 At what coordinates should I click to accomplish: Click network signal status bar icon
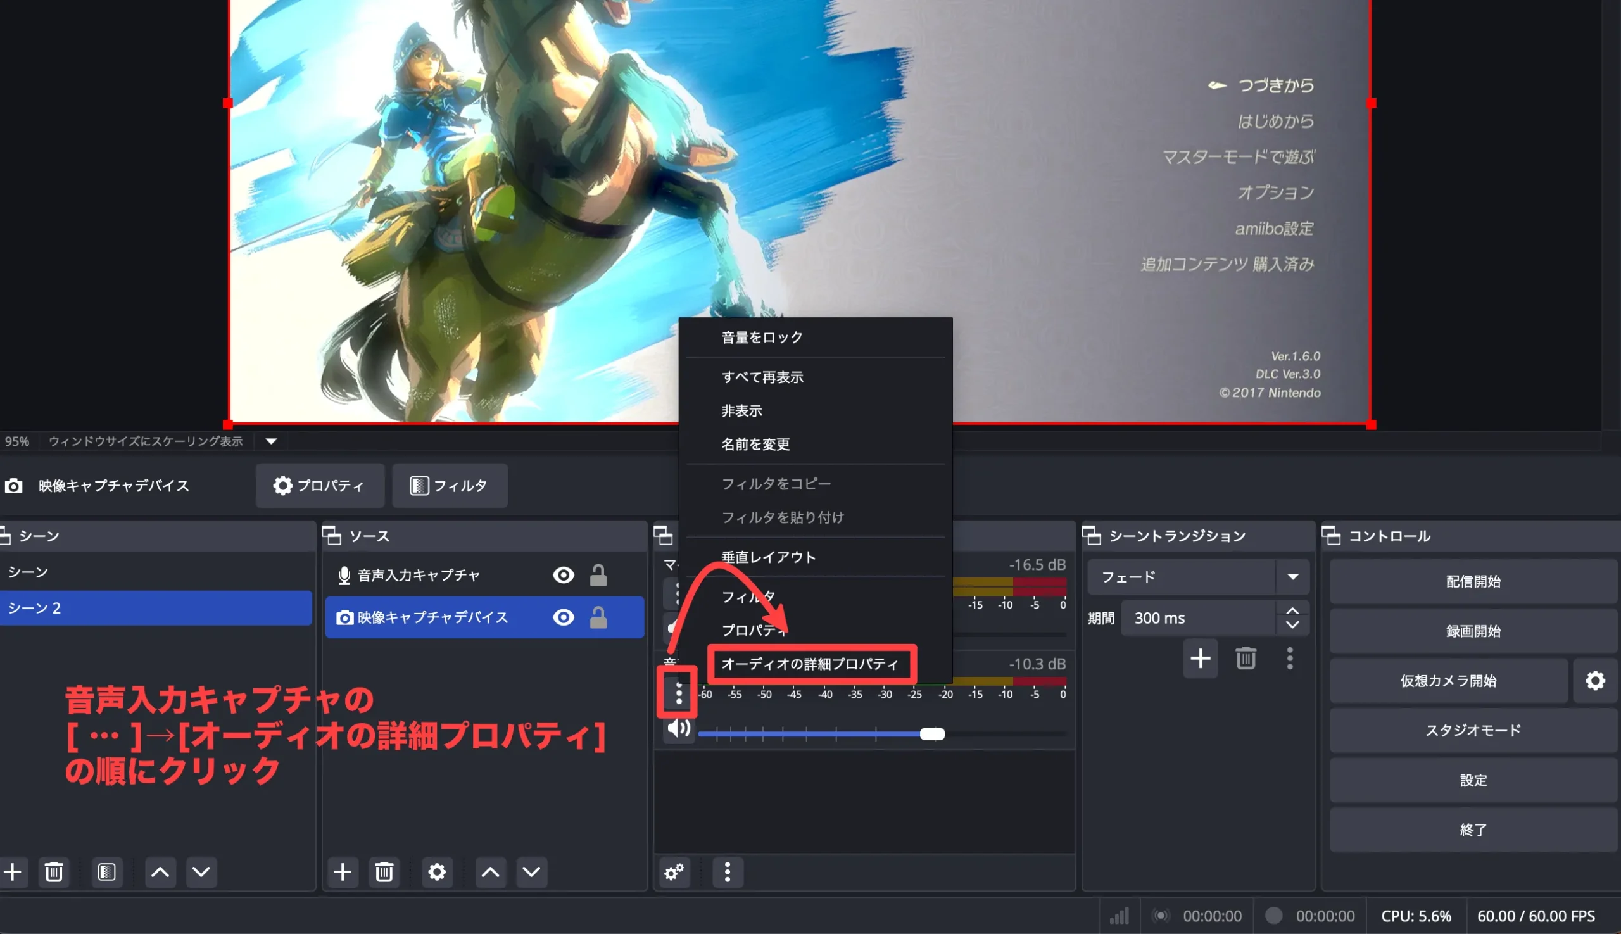[x=1120, y=916]
